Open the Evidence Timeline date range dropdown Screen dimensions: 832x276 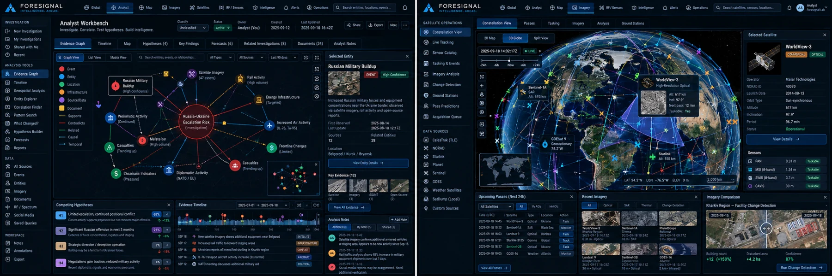click(263, 205)
